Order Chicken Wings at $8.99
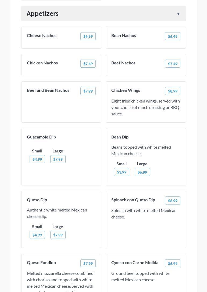This screenshot has height=292, width=207. 173,91
